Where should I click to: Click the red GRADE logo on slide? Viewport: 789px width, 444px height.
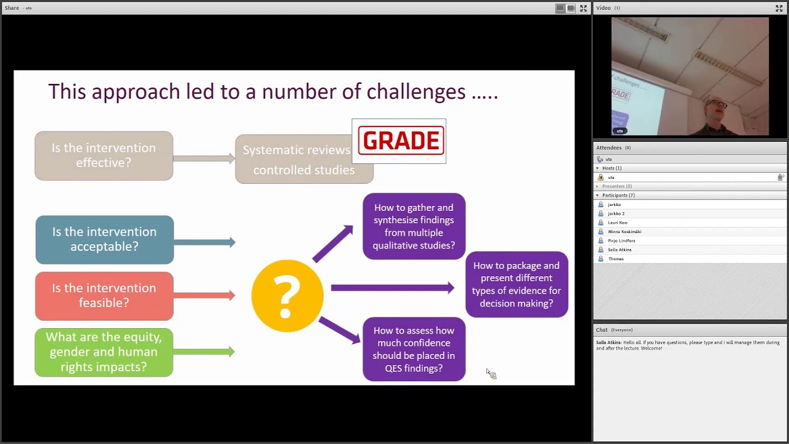[x=401, y=141]
